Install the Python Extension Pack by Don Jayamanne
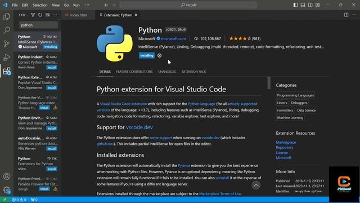360x203 pixels. tap(52, 88)
